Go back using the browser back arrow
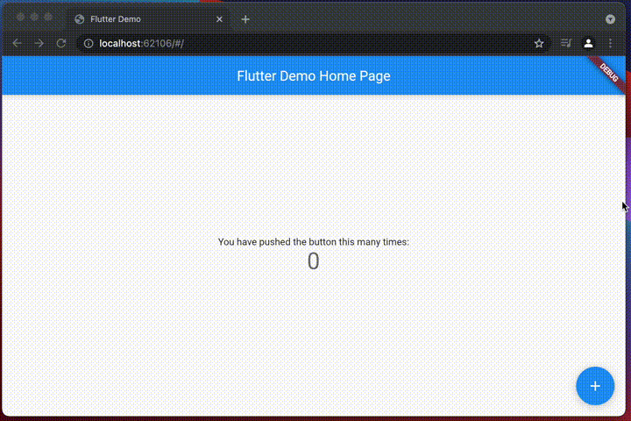This screenshot has width=631, height=421. (17, 43)
